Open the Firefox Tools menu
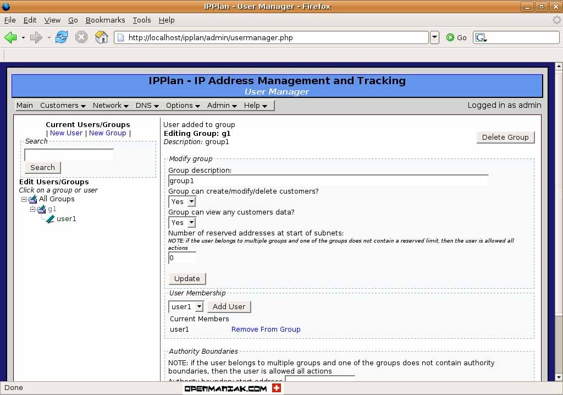The height and width of the screenshot is (395, 563). (142, 20)
